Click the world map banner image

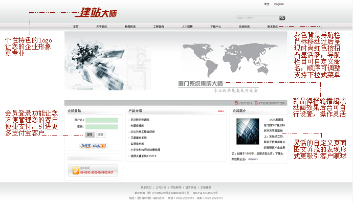[230, 60]
